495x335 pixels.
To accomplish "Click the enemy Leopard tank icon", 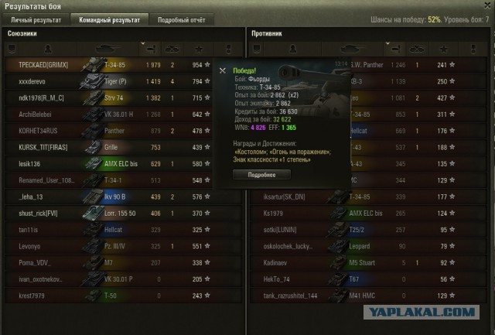I will point(338,246).
